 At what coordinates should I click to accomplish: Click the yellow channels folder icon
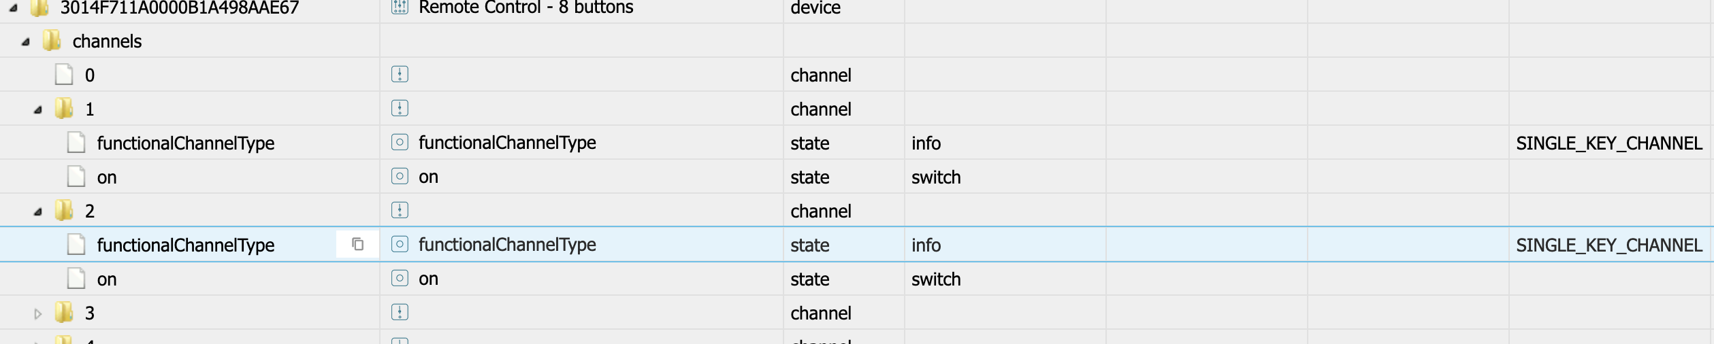tap(52, 41)
